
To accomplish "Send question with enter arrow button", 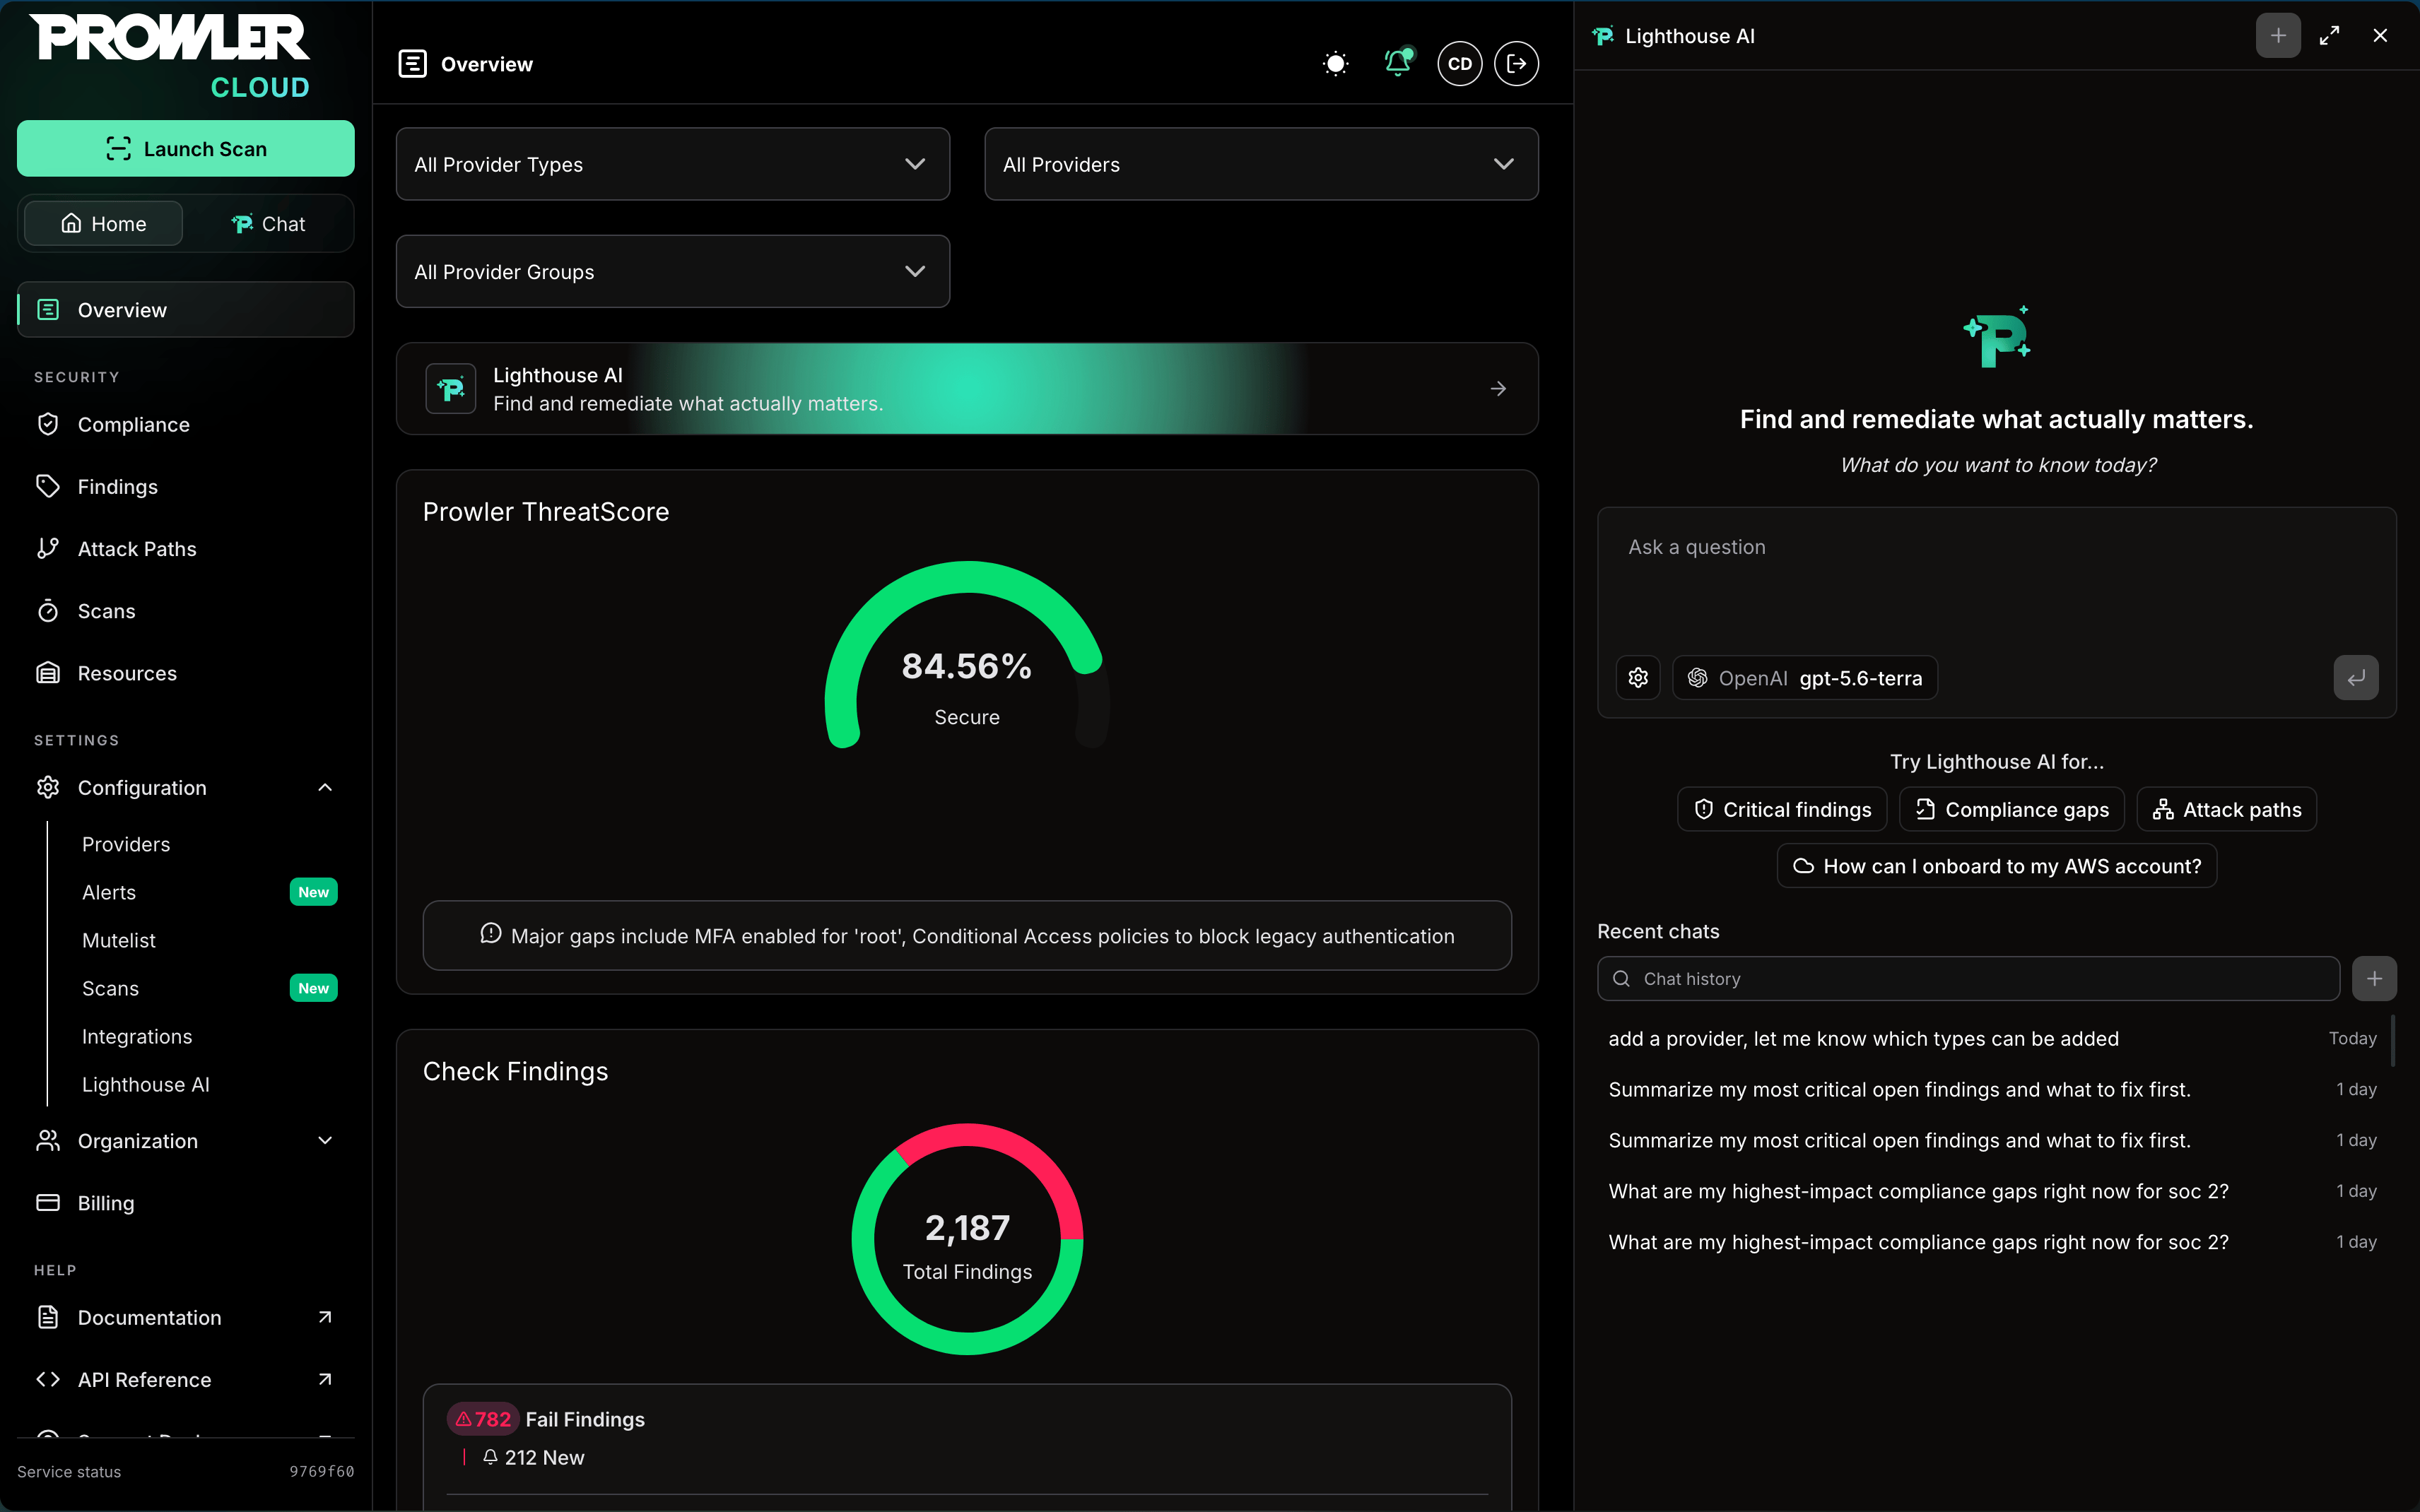I will click(x=2356, y=678).
